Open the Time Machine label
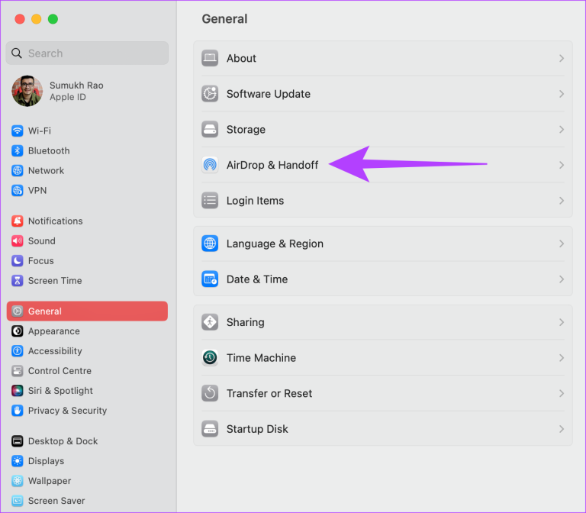Viewport: 586px width, 513px height. [x=261, y=357]
